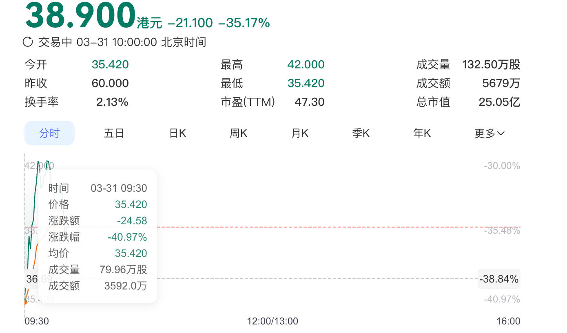The width and height of the screenshot is (567, 333).
Task: Click the refresh icon beside 交易中
Action: coord(28,42)
